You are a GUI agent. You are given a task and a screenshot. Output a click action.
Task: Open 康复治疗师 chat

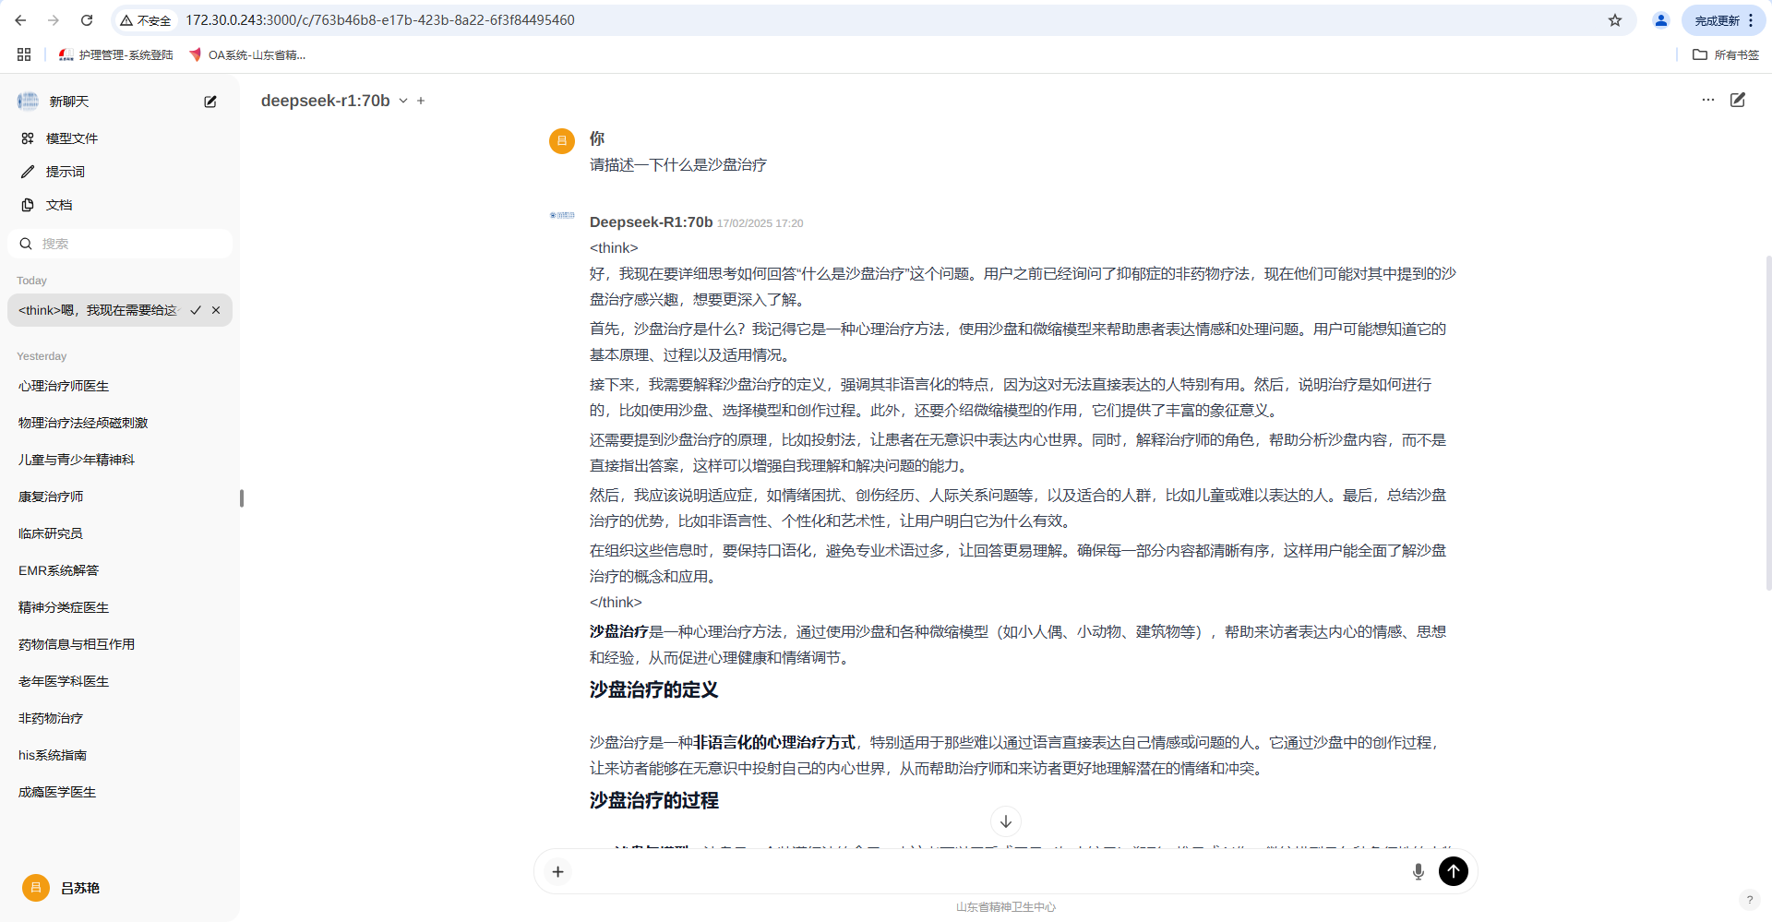(x=120, y=497)
